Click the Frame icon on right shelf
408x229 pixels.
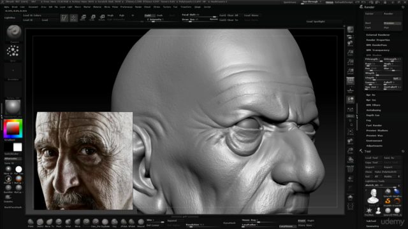350,132
